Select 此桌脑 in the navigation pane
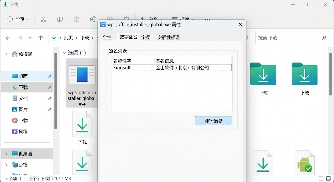This screenshot has width=334, height=182. tap(27, 154)
